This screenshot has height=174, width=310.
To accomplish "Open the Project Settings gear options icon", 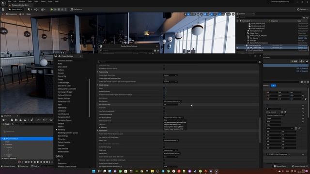I will pyautogui.click(x=260, y=62).
